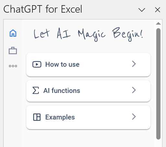166x147 pixels.
Task: Click the Examples text label
Action: [60, 117]
